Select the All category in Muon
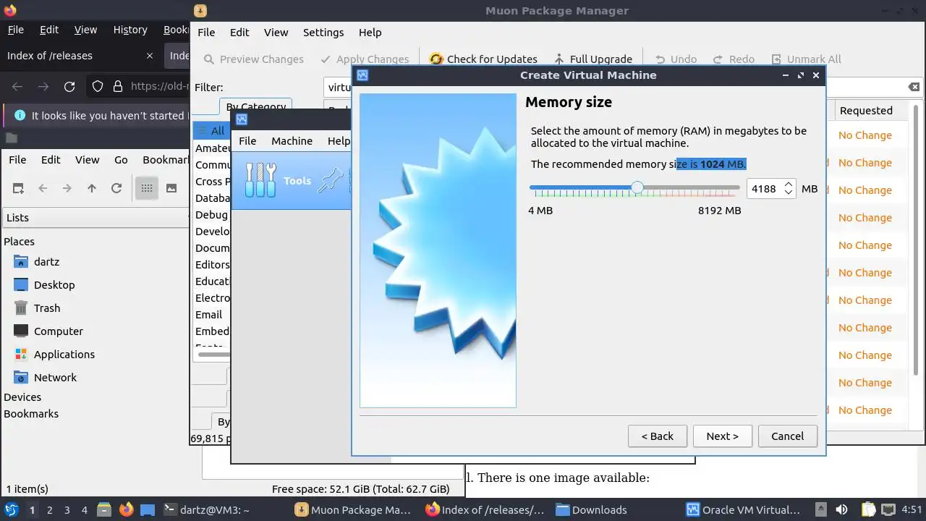This screenshot has width=926, height=521. pyautogui.click(x=211, y=131)
